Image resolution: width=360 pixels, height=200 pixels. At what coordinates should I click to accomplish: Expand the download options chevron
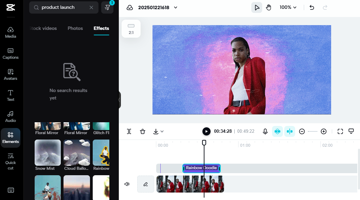coord(162,131)
